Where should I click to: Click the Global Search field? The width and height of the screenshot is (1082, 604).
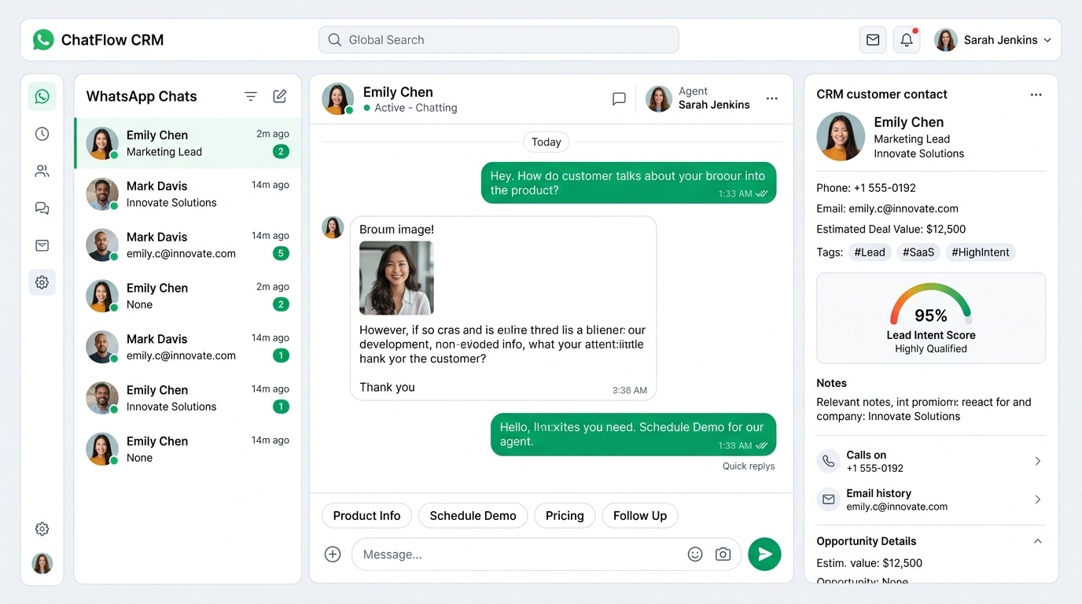pos(499,40)
